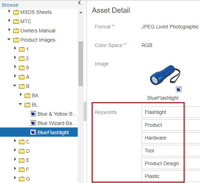The height and width of the screenshot is (183, 200).
Task: Collapse the Browse panel with the chevron
Action: coord(80,3)
